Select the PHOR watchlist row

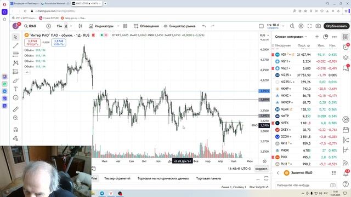[x=306, y=150]
